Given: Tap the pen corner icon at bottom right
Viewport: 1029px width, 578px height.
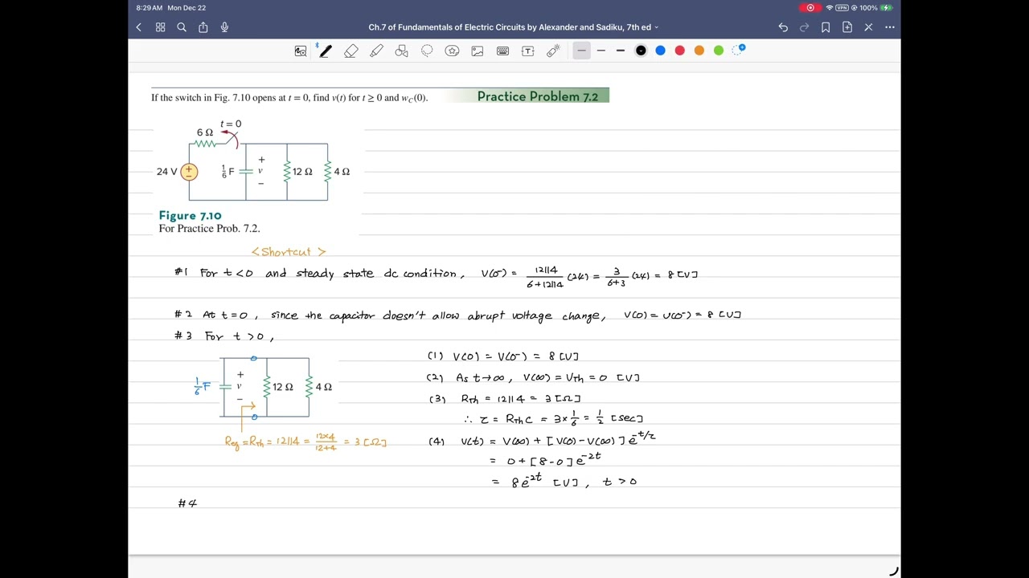Looking at the screenshot, I should tap(893, 572).
